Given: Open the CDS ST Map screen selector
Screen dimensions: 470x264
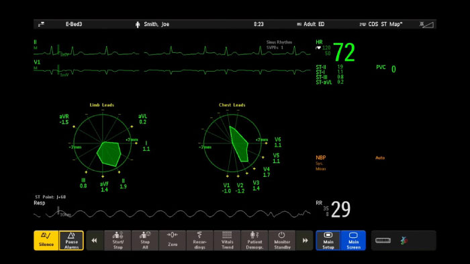Looking at the screenshot, I should pyautogui.click(x=381, y=24).
